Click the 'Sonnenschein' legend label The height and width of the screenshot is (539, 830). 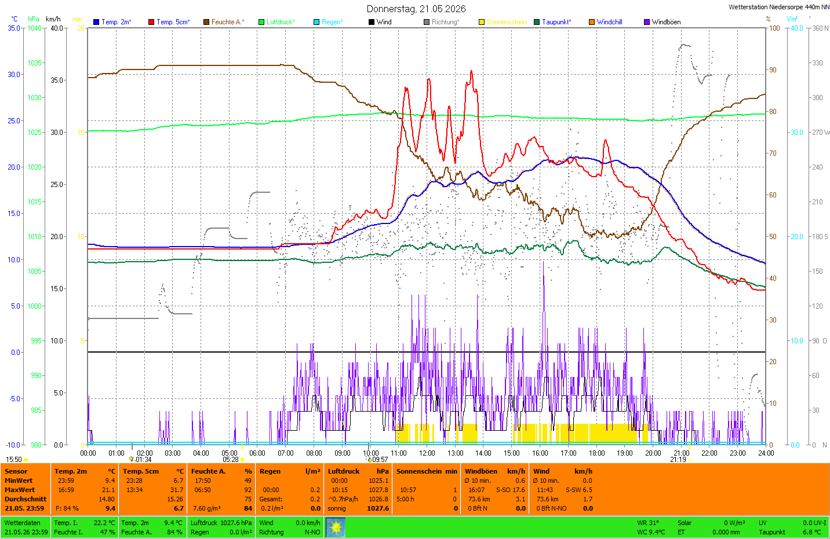[507, 22]
